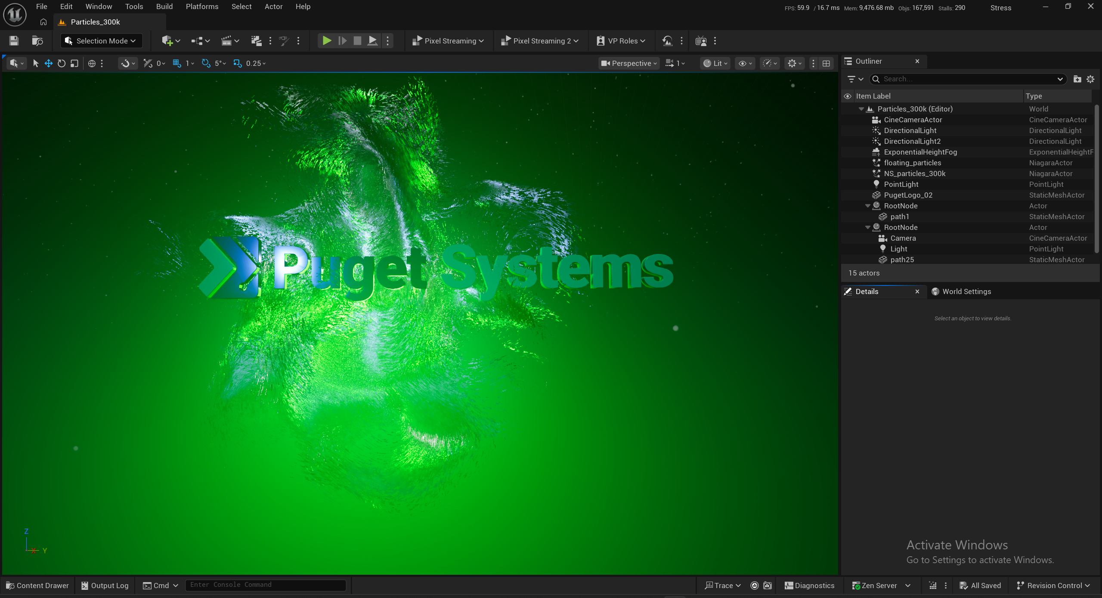Screen dimensions: 1102x598
Task: Click the viewport layout grid icon
Action: click(826, 63)
